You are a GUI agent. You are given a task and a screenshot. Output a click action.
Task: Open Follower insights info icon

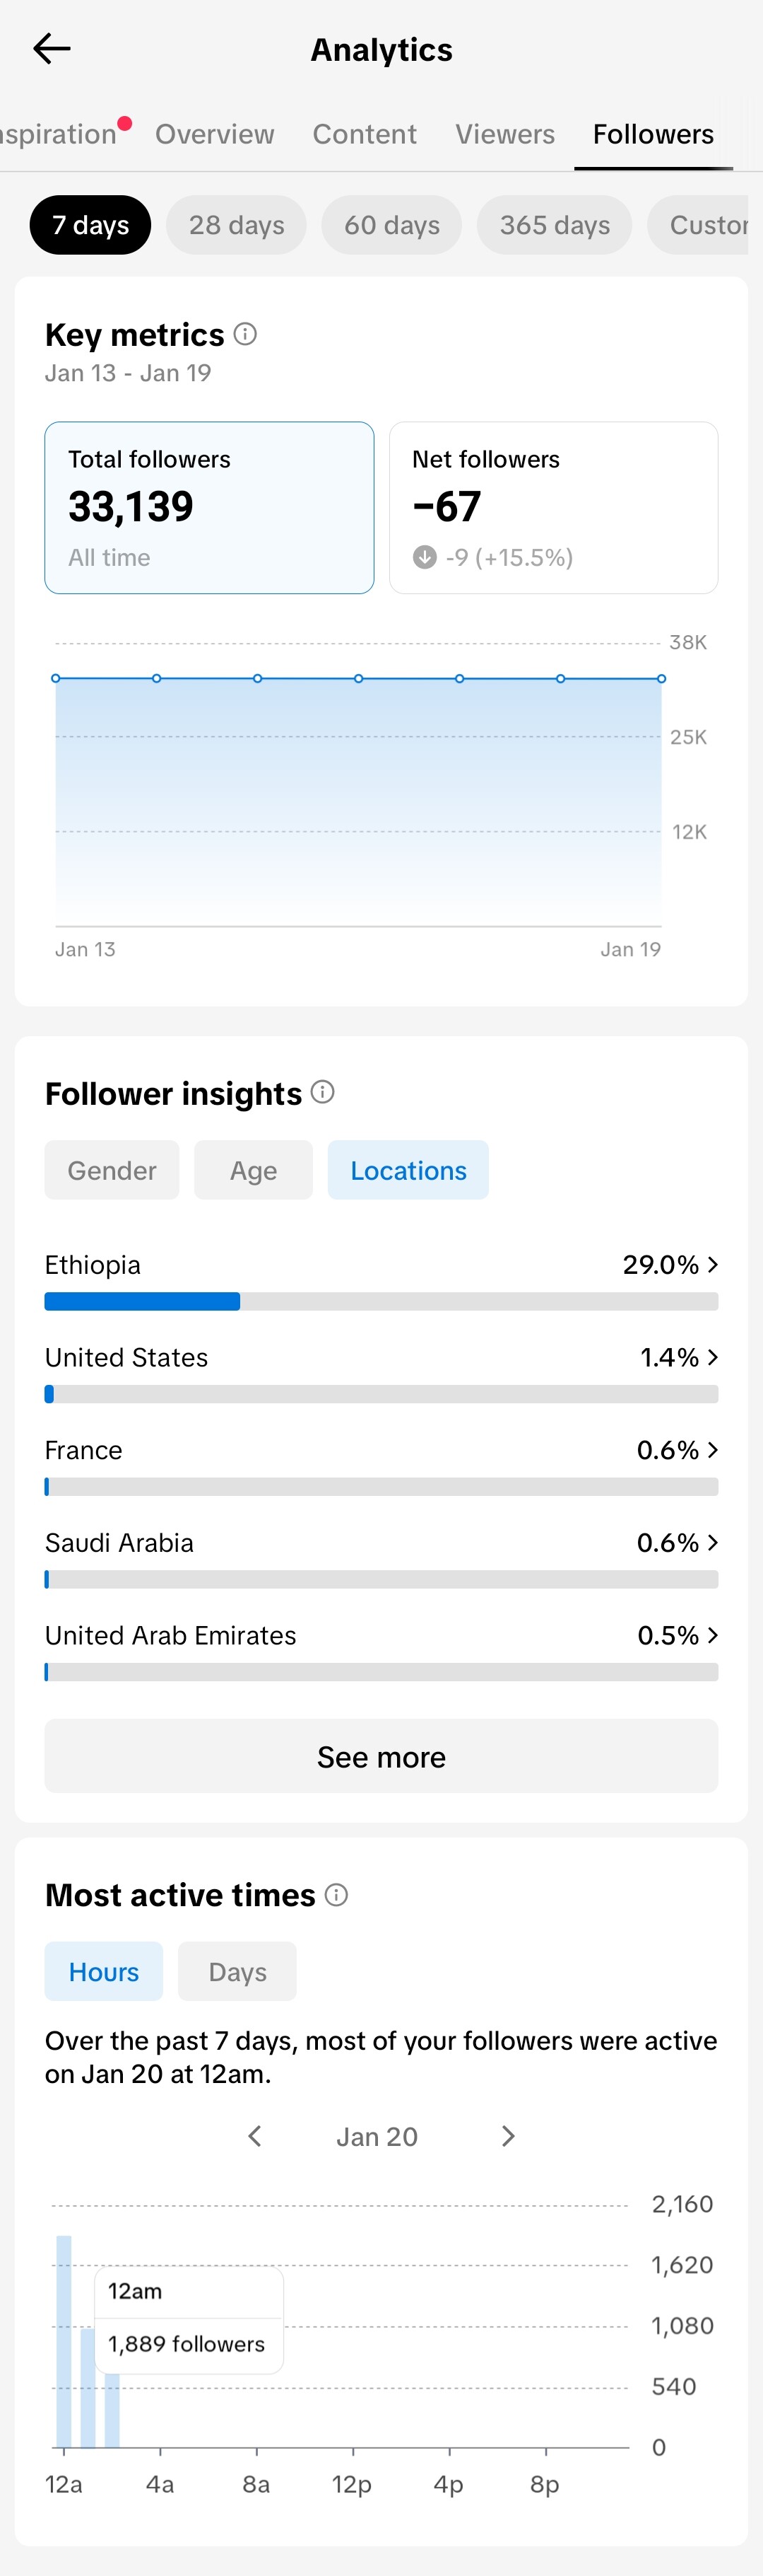click(323, 1092)
